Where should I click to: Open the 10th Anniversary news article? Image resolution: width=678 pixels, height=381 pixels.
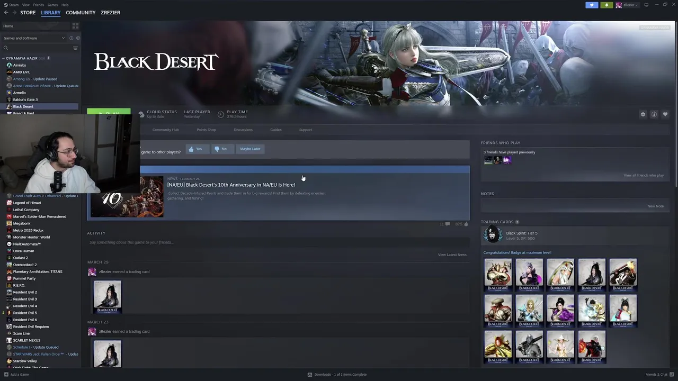[x=231, y=185]
